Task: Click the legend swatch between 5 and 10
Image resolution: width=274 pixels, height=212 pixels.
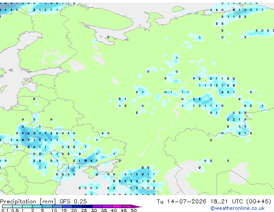Action: point(48,206)
